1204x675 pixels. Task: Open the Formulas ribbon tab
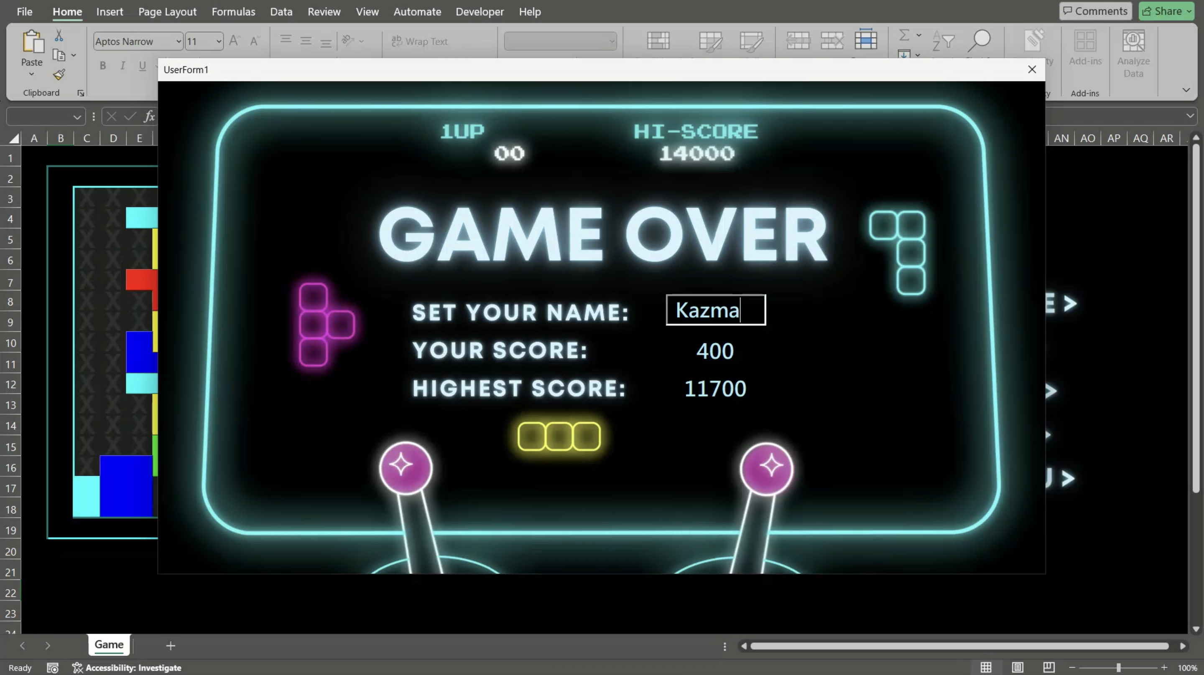[233, 12]
